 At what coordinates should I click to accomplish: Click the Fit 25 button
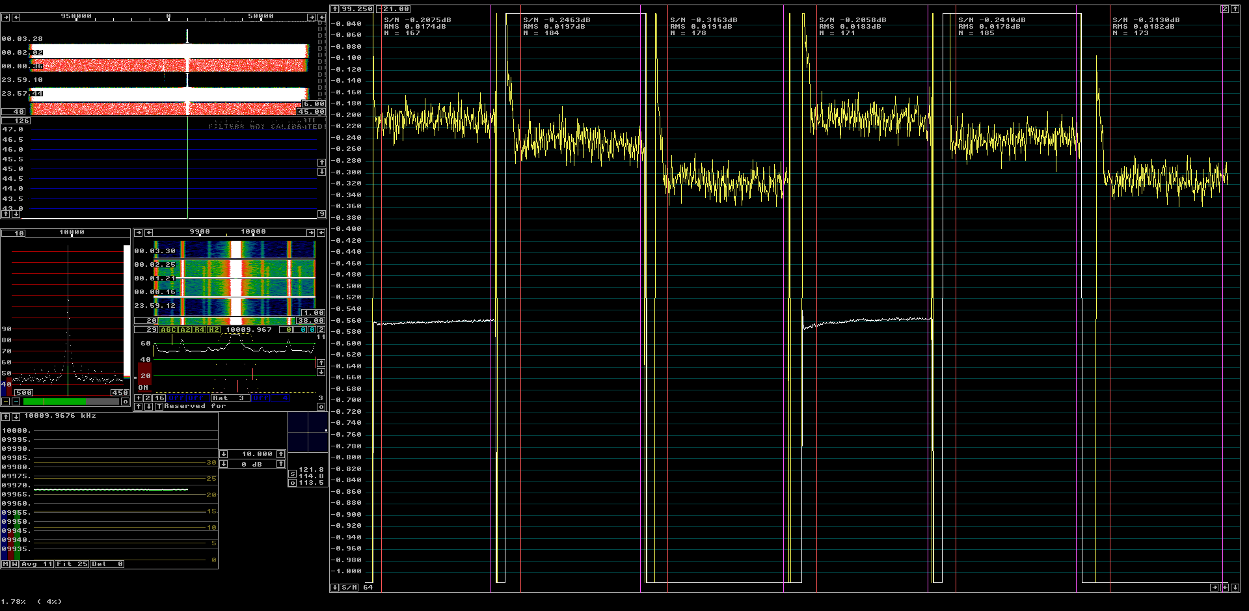72,564
